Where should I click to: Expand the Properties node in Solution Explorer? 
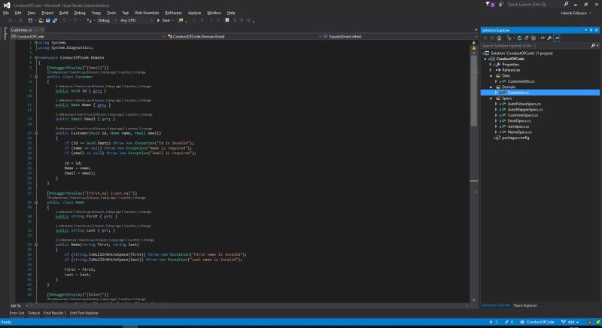tap(491, 65)
